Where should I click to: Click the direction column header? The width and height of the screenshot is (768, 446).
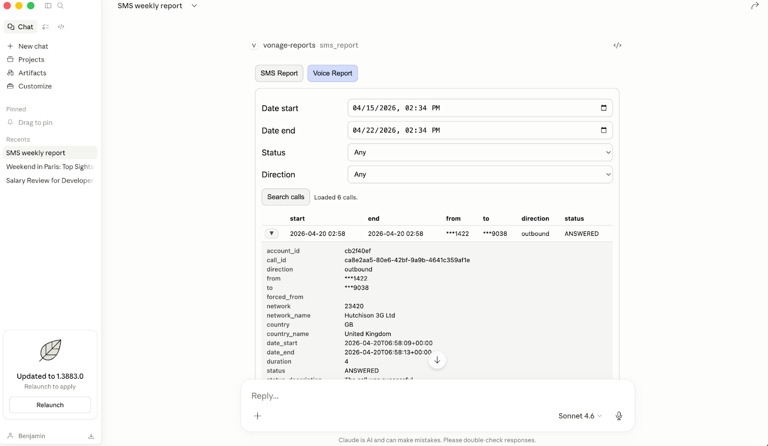pyautogui.click(x=535, y=218)
